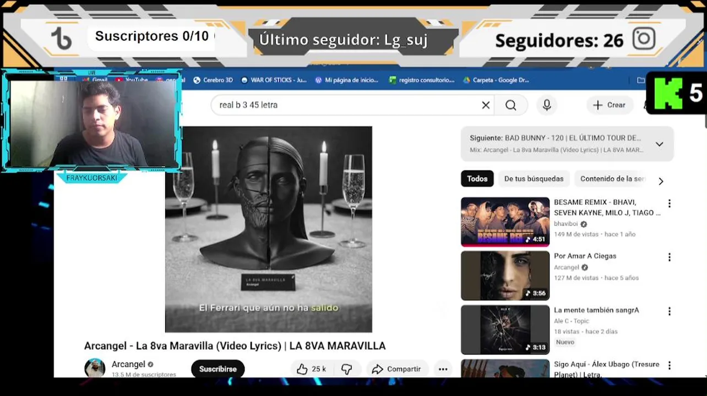Viewport: 707px width, 396px height.
Task: Select 'Contenido de la serie' chip
Action: click(612, 179)
